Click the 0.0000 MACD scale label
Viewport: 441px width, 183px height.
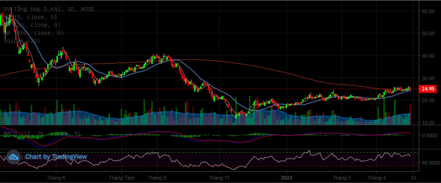[430, 135]
